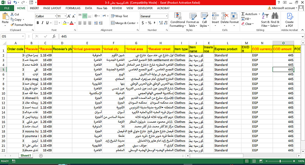
Task: Expand the AutoSum dropdown arrow
Action: tap(259, 14)
